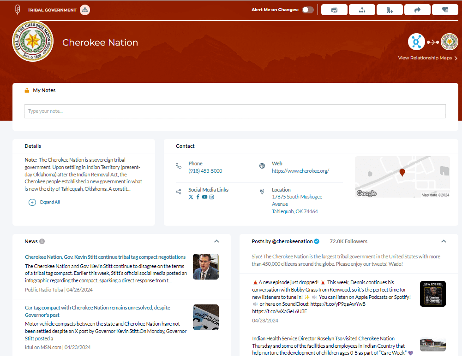Click the lock icon beside My Notes

(27, 90)
